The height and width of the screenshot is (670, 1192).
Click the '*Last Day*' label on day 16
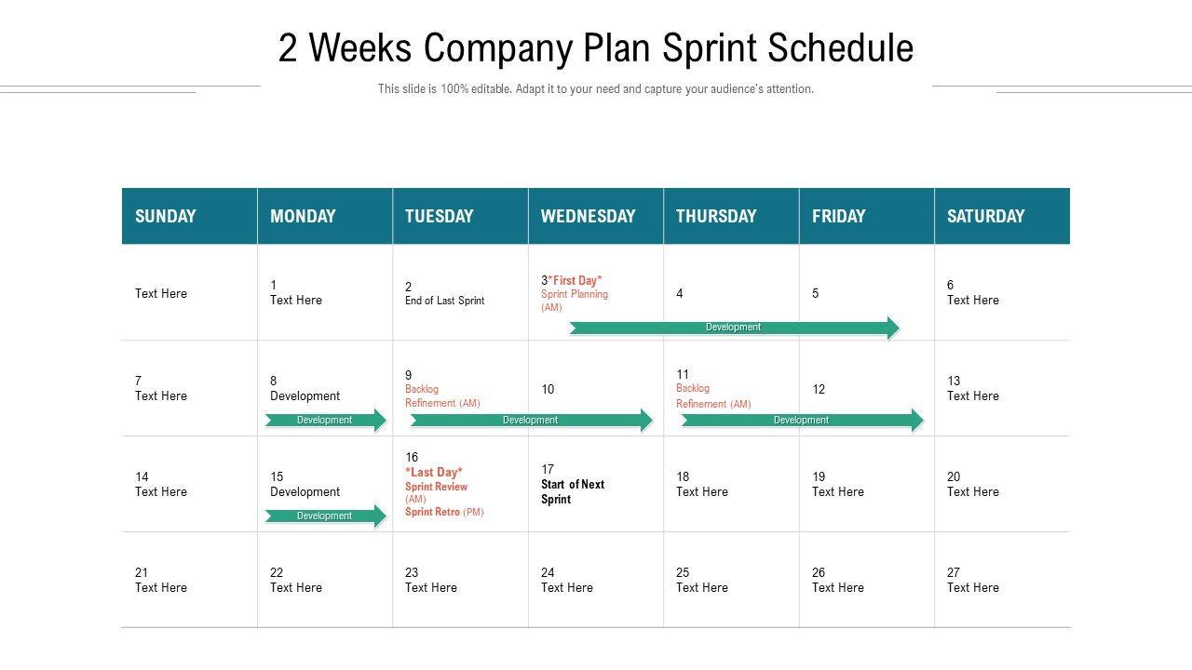tap(434, 472)
